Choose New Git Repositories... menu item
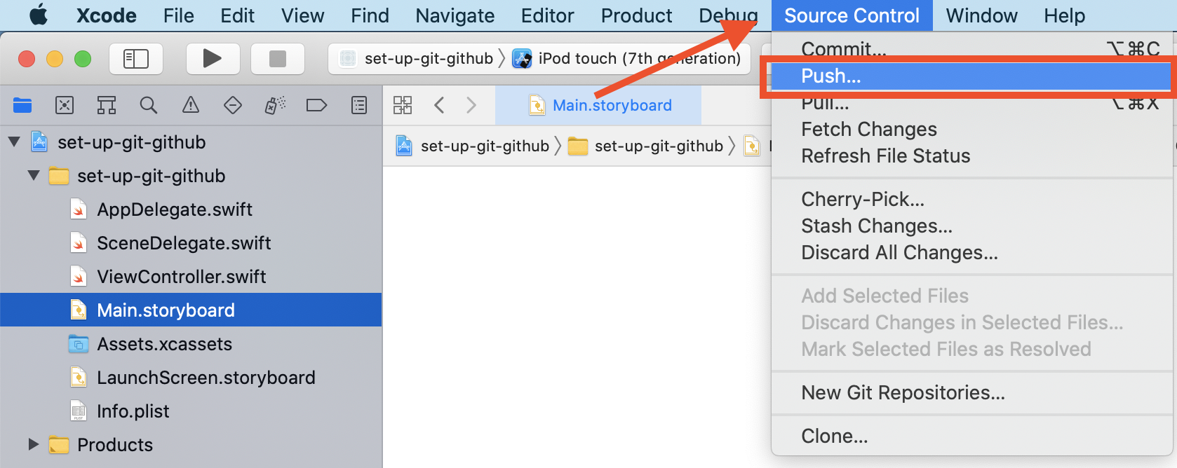 [x=972, y=392]
